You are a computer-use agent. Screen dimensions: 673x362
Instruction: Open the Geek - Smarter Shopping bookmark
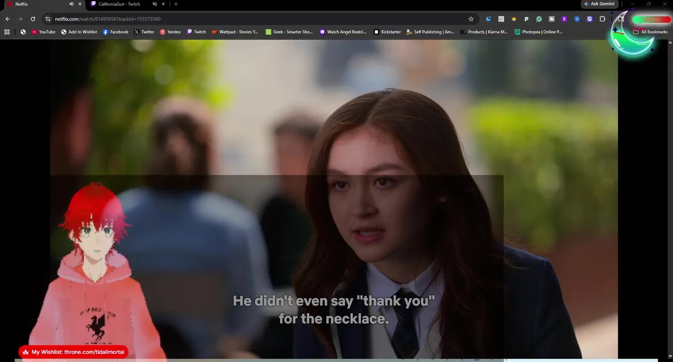pyautogui.click(x=290, y=32)
